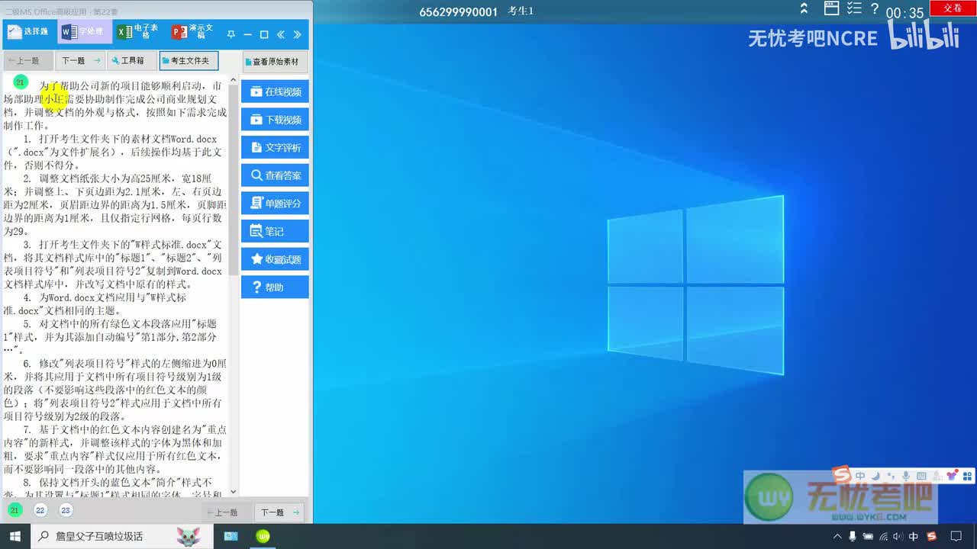Click green WY app icon on taskbar

click(x=263, y=536)
